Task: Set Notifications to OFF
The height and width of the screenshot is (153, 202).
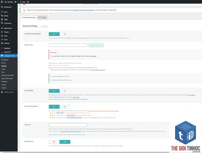Action: tap(54, 142)
